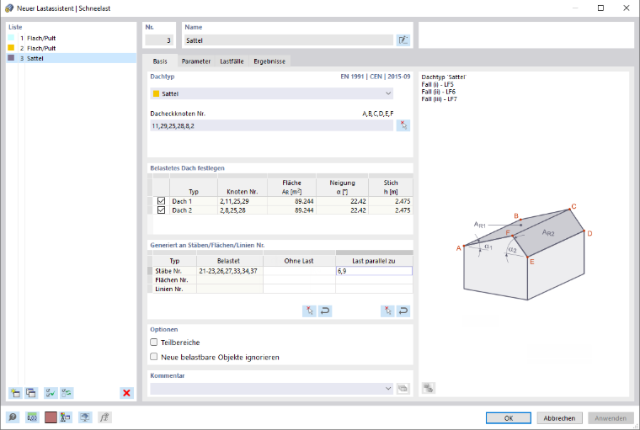Select list item 1 Flach/Pult
Image resolution: width=640 pixels, height=430 pixels.
point(72,38)
